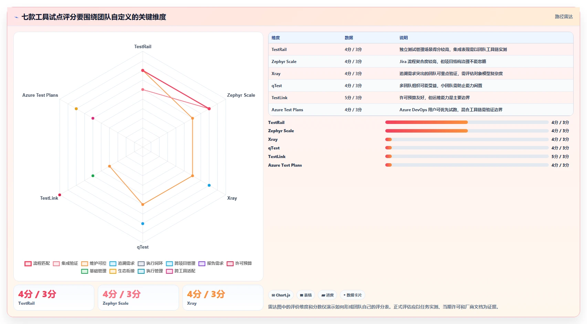Click the 数据卡片 chip
Image resolution: width=587 pixels, height=324 pixels.
(353, 295)
